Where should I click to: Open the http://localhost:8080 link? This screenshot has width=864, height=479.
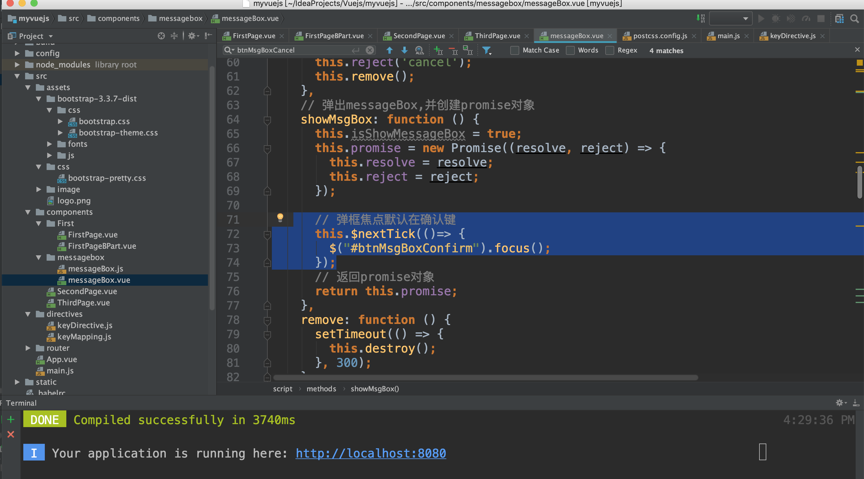coord(371,453)
